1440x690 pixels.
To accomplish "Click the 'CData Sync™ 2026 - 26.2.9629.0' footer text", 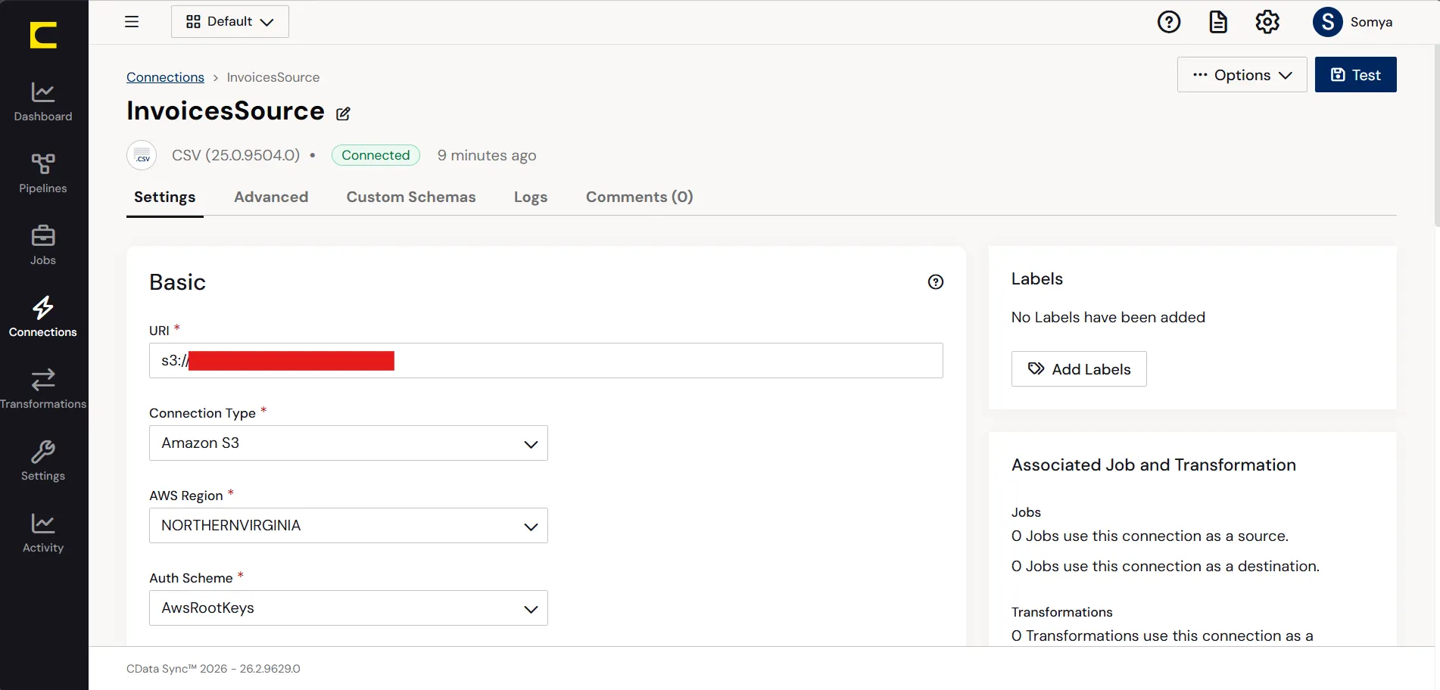I will tap(214, 669).
